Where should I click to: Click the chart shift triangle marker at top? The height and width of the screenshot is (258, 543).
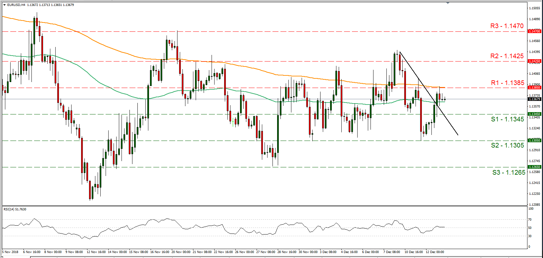[448, 3]
